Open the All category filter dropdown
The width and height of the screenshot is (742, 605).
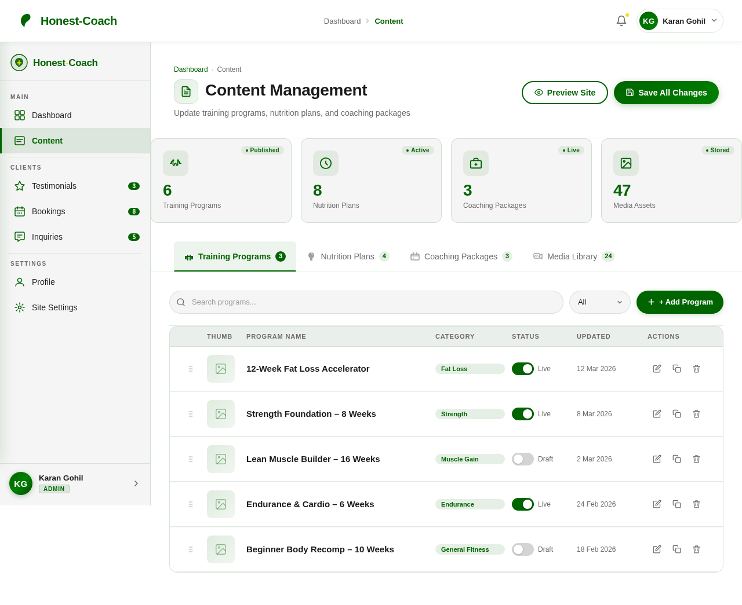pyautogui.click(x=599, y=302)
